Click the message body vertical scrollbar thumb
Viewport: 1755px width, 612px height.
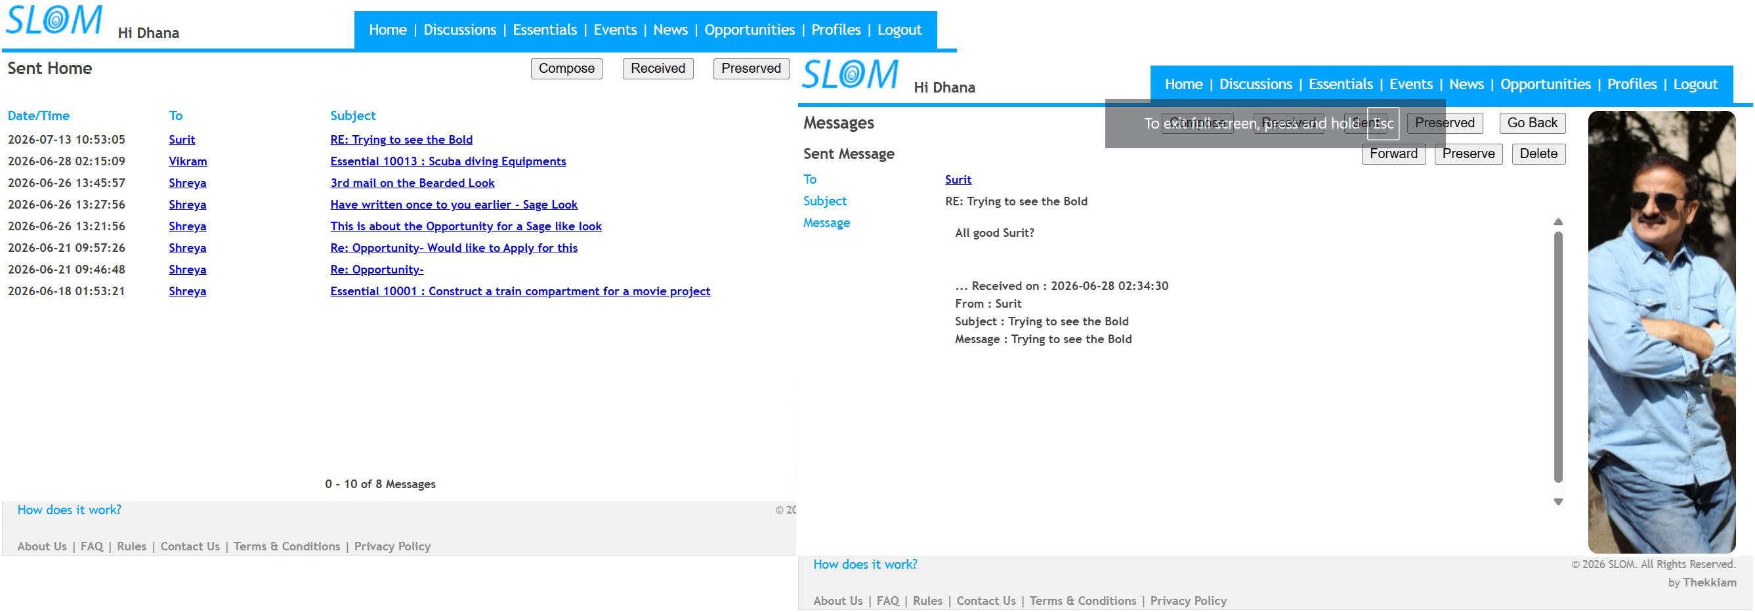(1558, 357)
